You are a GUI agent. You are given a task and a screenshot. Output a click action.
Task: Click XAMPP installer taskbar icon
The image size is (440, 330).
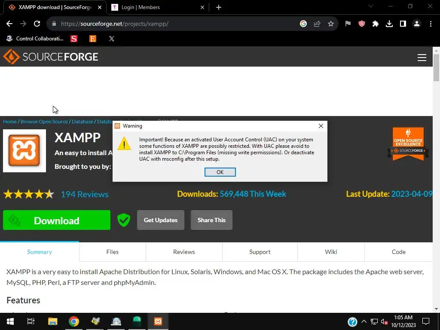click(x=158, y=321)
